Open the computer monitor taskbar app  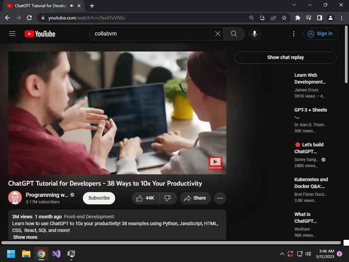(71, 254)
